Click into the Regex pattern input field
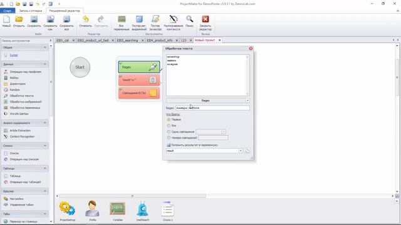 click(212, 108)
